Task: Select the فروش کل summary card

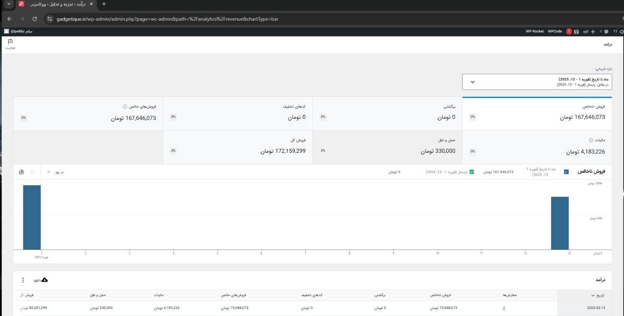Action: pyautogui.click(x=238, y=147)
